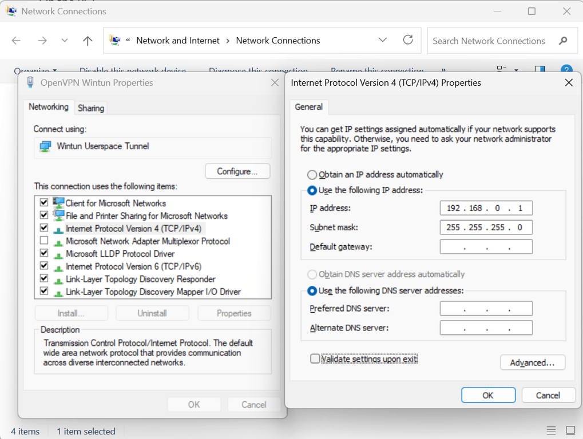Click the Default gateway field
The image size is (583, 439).
pos(486,246)
